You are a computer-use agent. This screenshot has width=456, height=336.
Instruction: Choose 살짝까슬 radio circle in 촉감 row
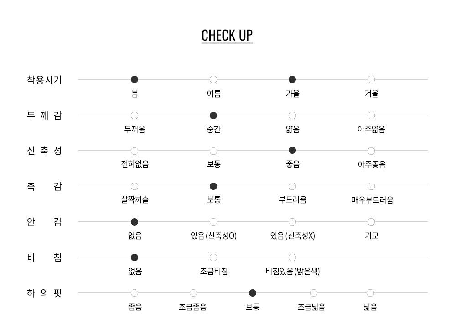[135, 186]
